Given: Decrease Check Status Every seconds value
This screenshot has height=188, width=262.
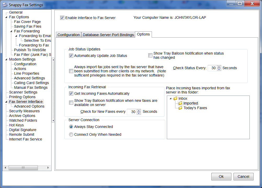Looking at the screenshot, I should (219, 69).
